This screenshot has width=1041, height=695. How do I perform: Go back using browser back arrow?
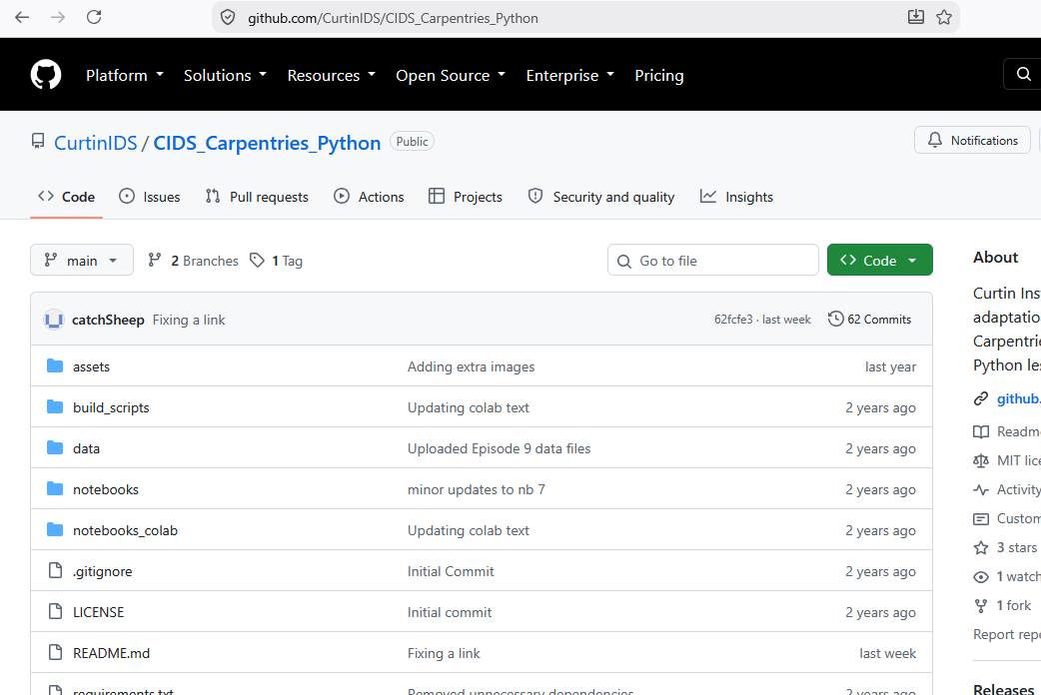click(22, 17)
